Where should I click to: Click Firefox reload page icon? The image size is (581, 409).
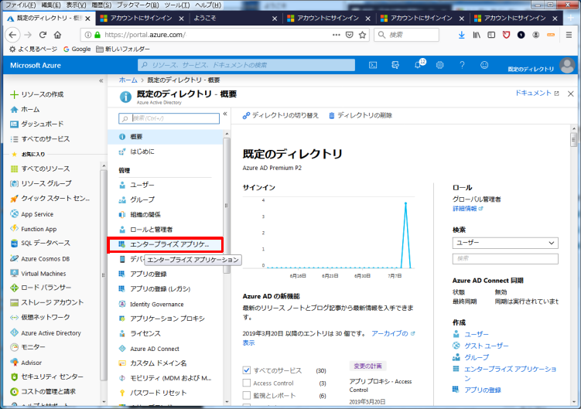(x=43, y=35)
